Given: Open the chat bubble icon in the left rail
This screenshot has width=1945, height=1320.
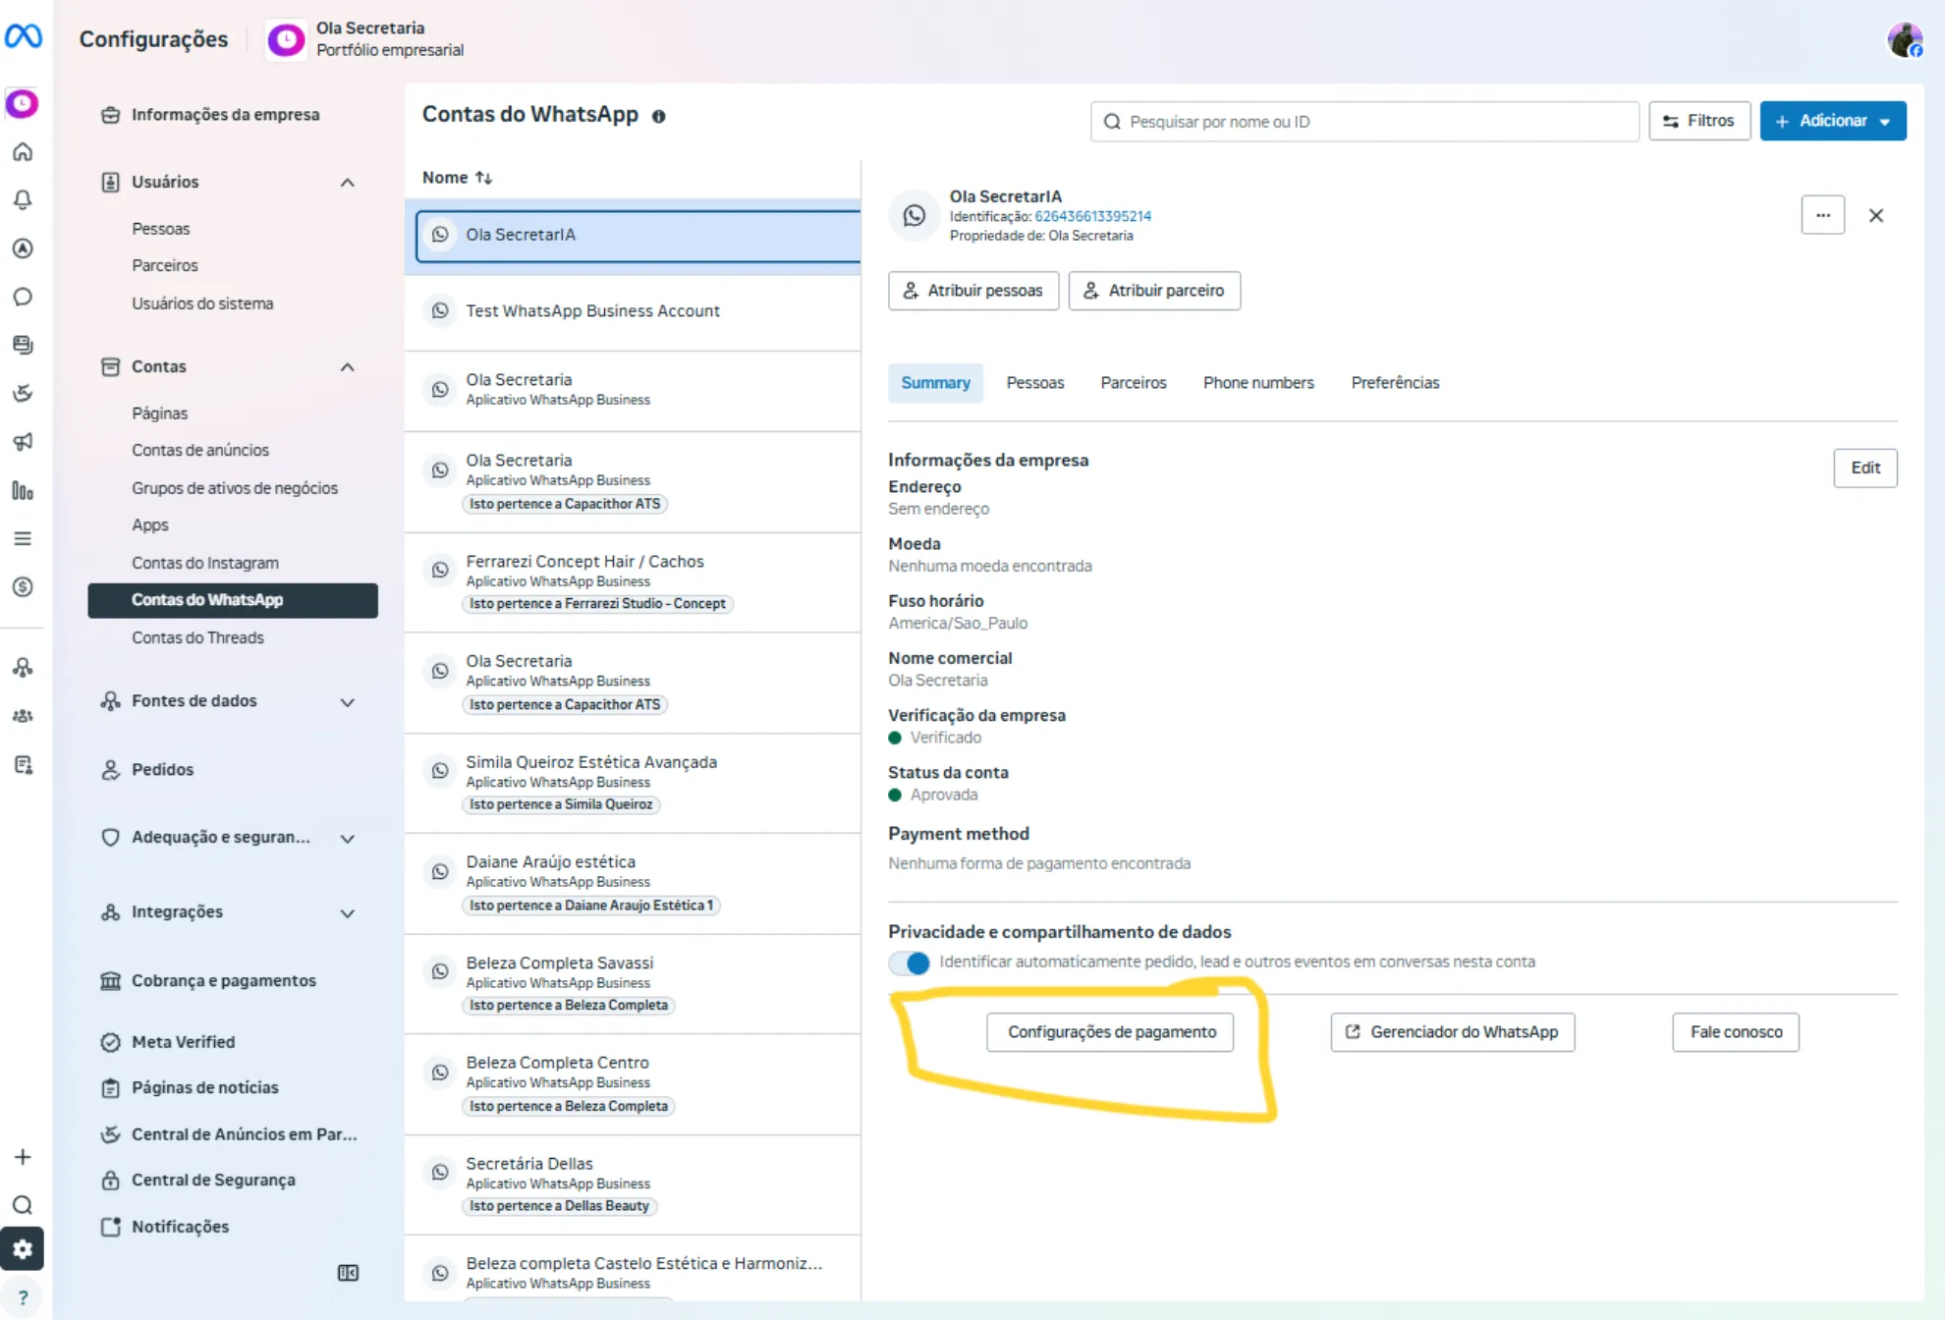Looking at the screenshot, I should tap(23, 297).
